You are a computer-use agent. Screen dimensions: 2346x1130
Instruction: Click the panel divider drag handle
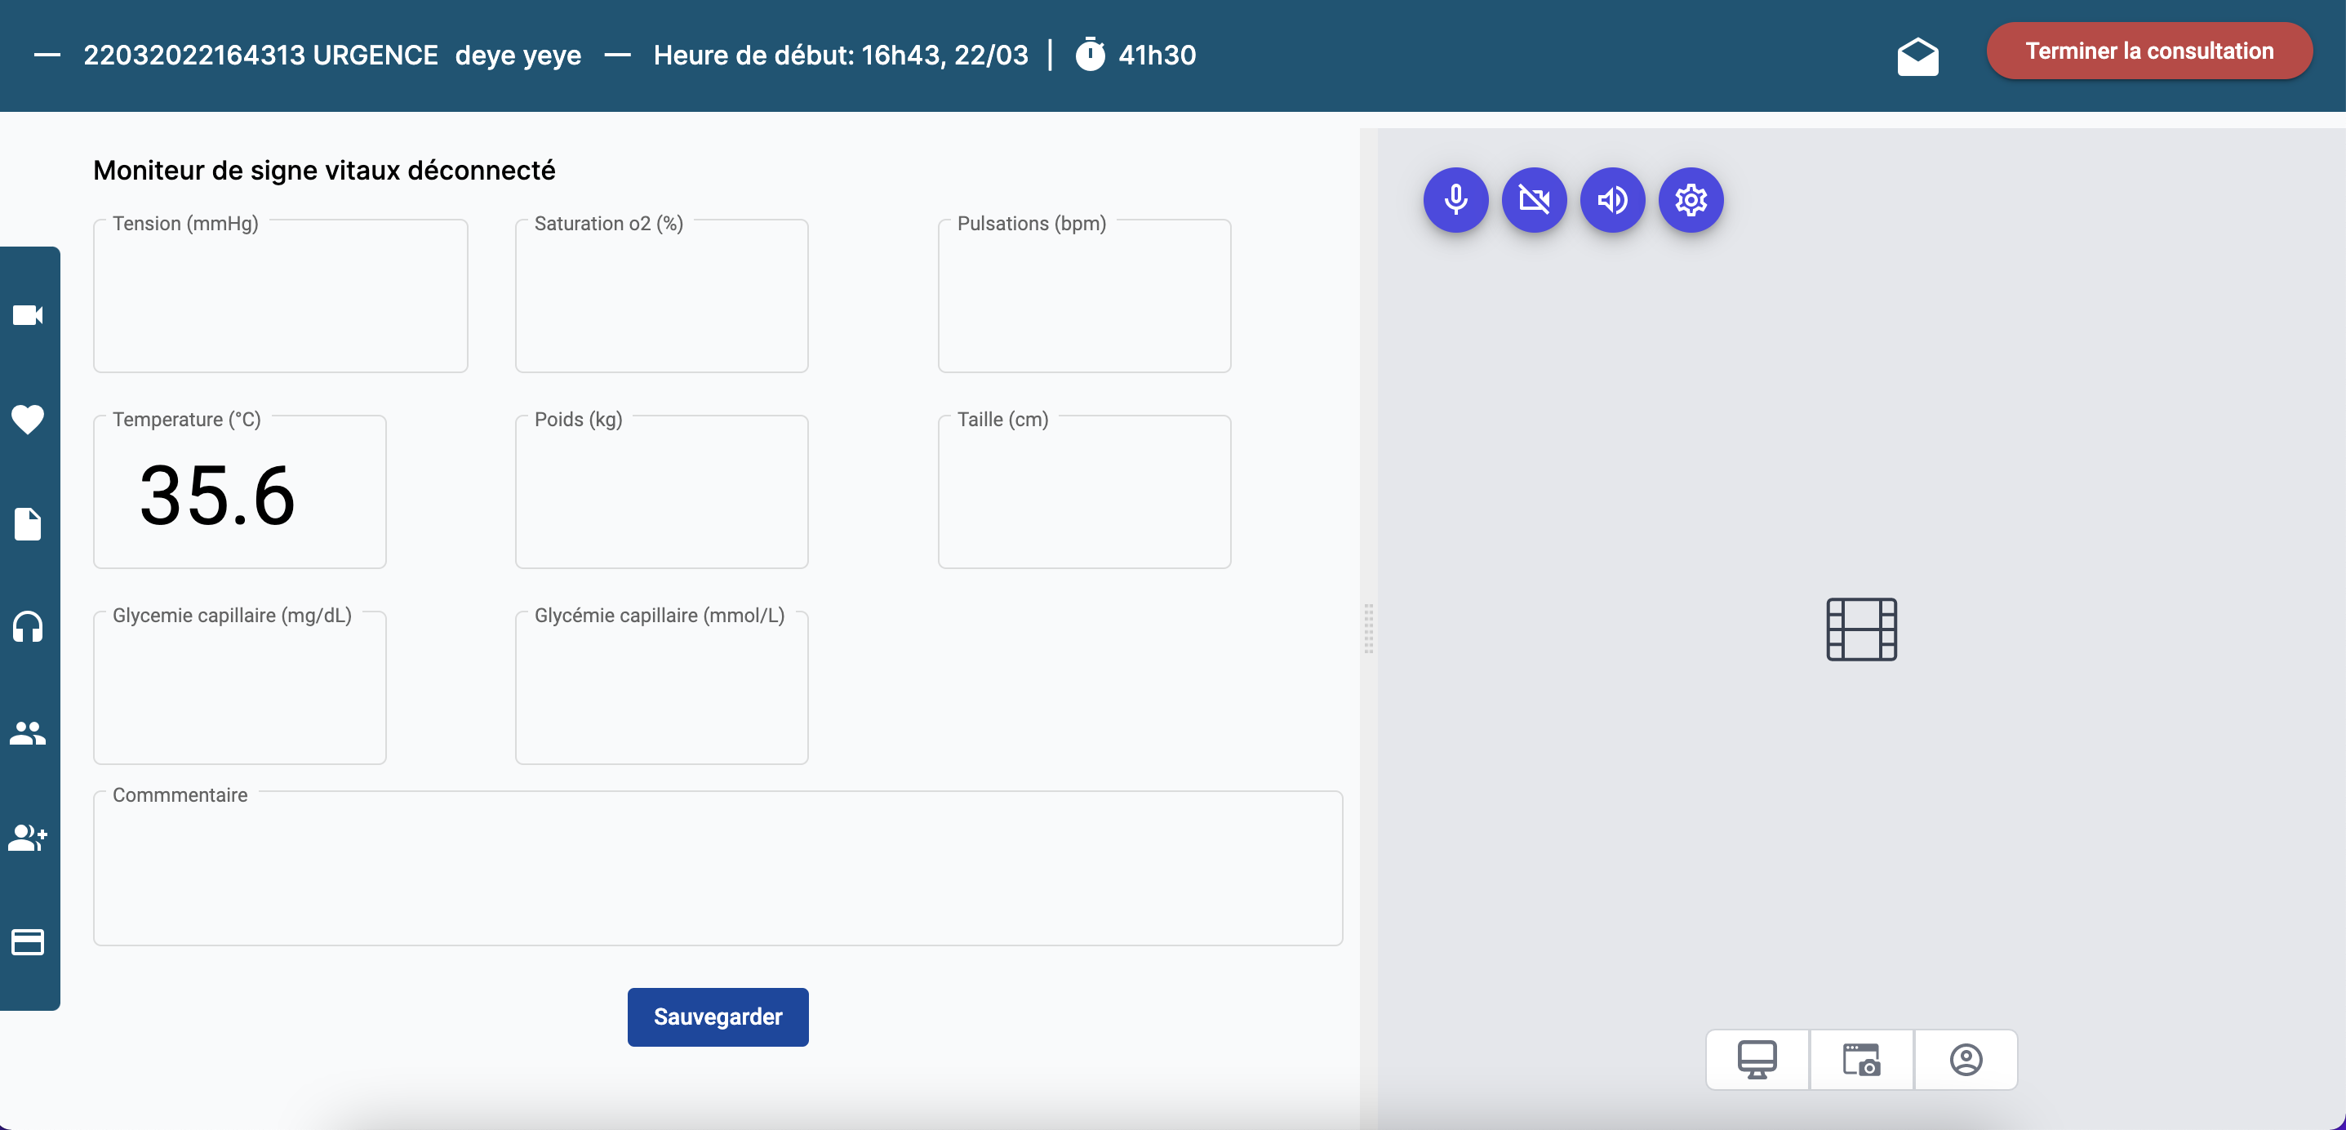point(1368,628)
